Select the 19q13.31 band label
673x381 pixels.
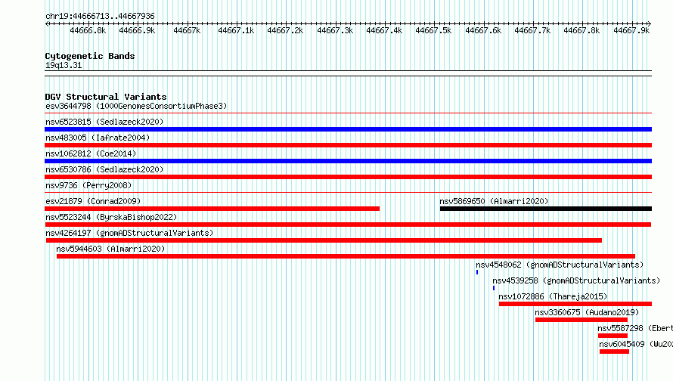click(x=64, y=65)
